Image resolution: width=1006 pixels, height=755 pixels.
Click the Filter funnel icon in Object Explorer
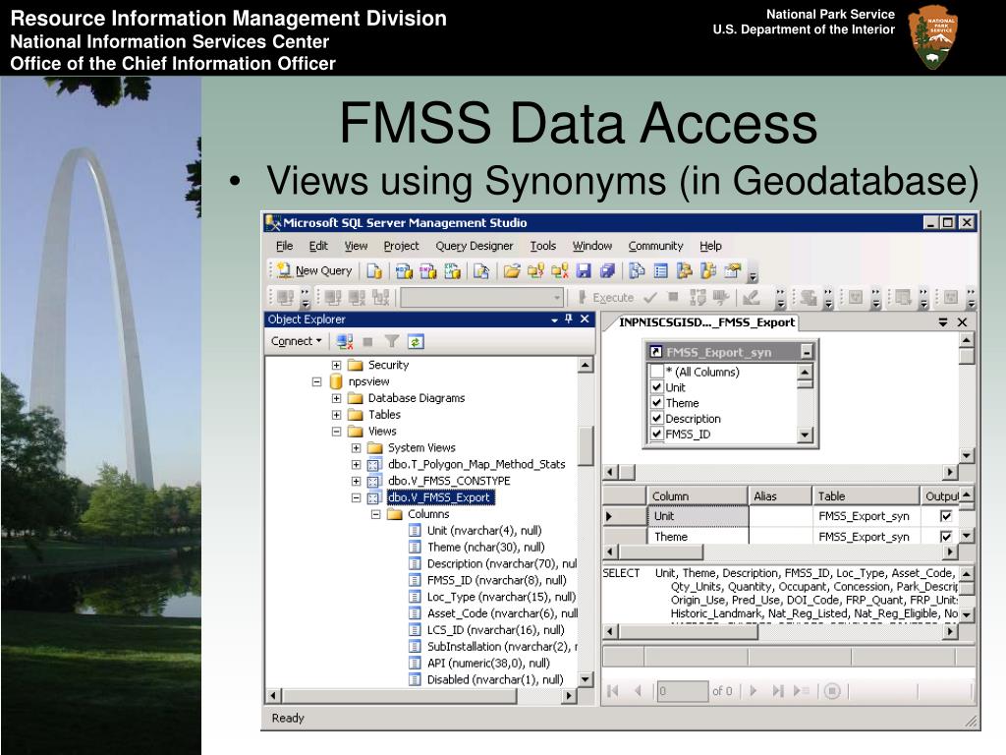coord(391,341)
